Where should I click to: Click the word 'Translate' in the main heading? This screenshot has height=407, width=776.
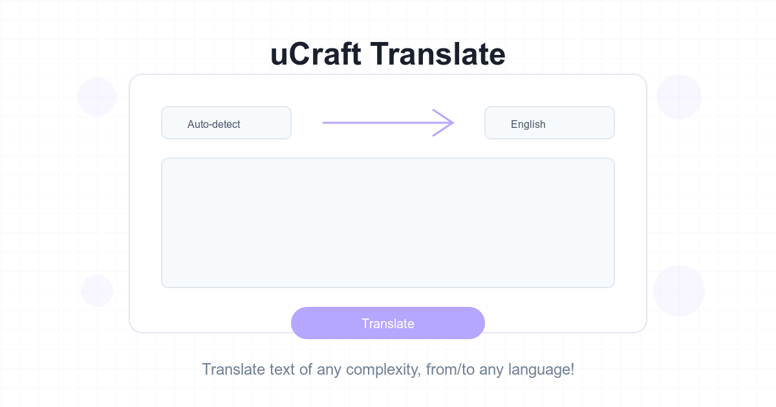tap(438, 55)
